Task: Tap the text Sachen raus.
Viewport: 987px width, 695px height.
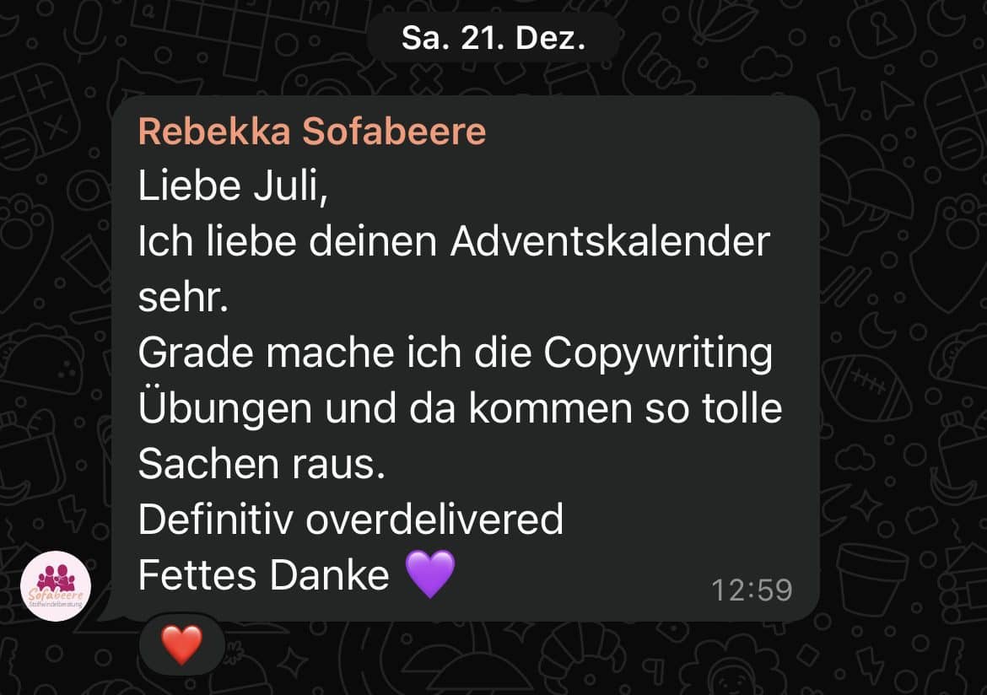Action: (262, 464)
